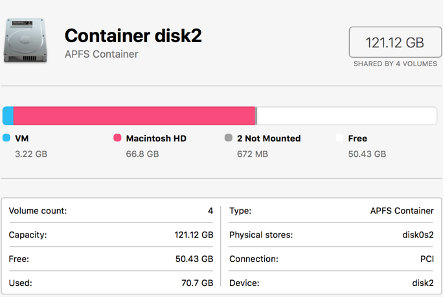Select the Used 70.7 GB row
This screenshot has width=443, height=297.
(x=111, y=283)
